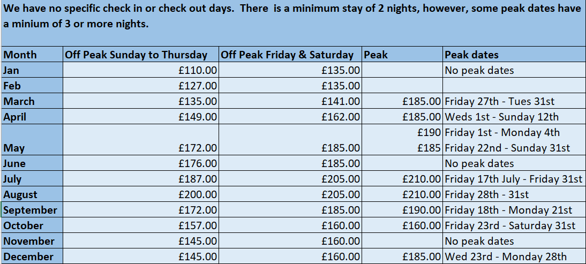The image size is (586, 264).
Task: Select the Off Peak Sunday to Thursday header
Action: (141, 55)
